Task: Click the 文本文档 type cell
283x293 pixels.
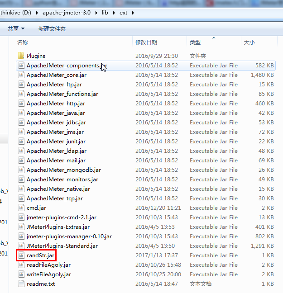Action: (x=201, y=284)
